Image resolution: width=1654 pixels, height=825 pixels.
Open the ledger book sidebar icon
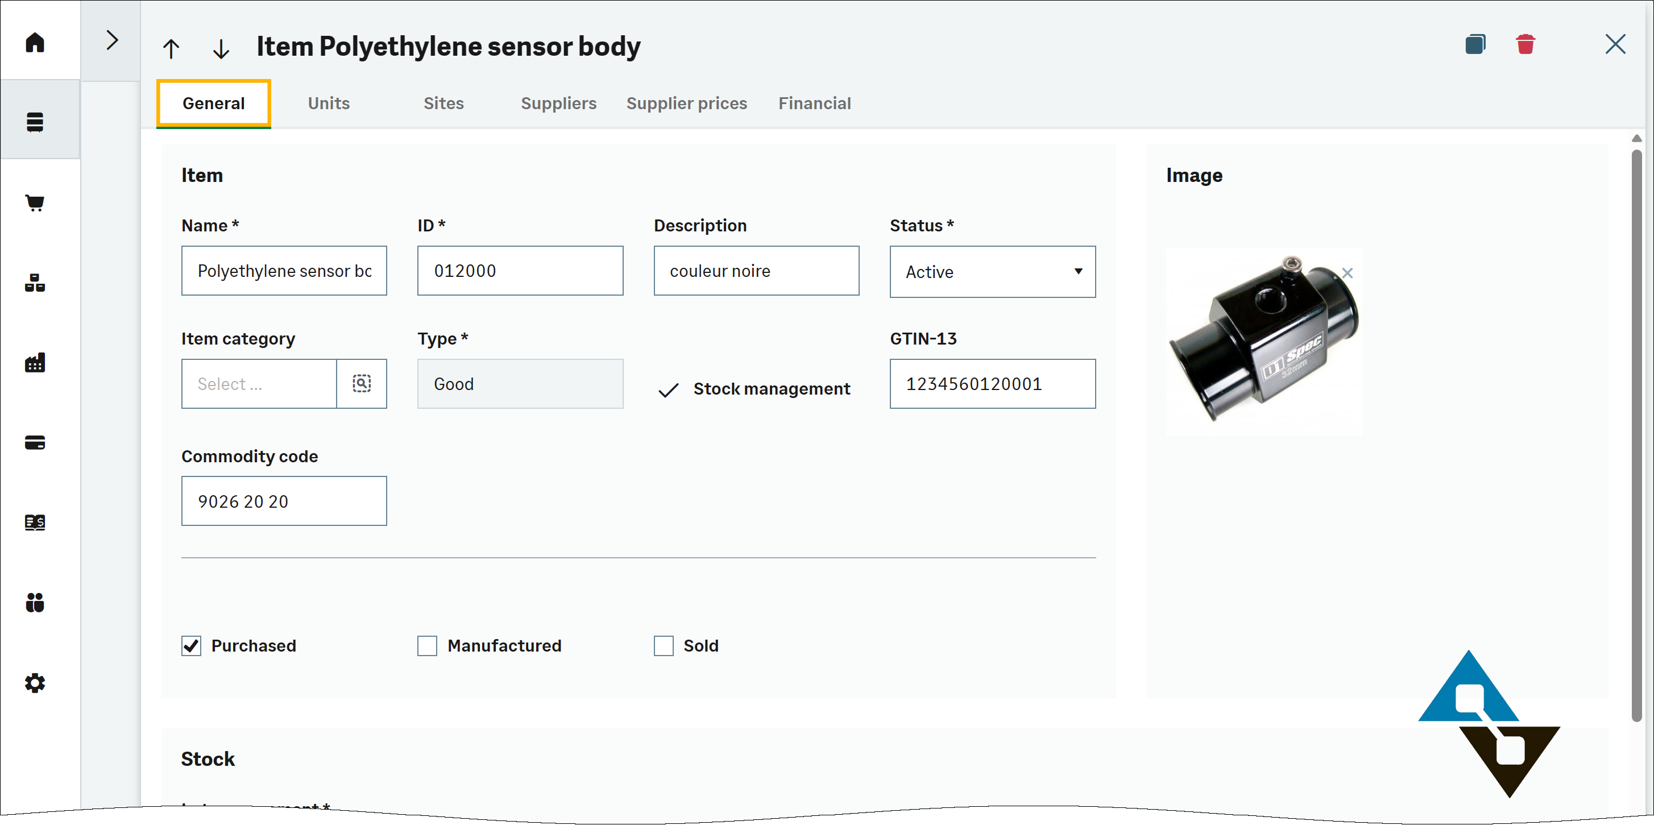[35, 523]
